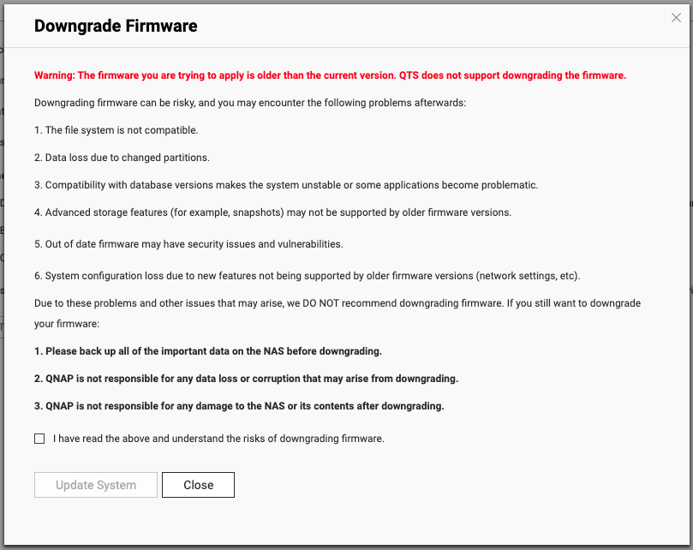Select the 'understand the risks of downgrading' label
This screenshot has height=550, width=693.
click(218, 439)
